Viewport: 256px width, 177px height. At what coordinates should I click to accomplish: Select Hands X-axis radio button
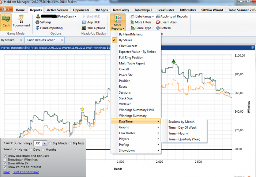coord(16,150)
